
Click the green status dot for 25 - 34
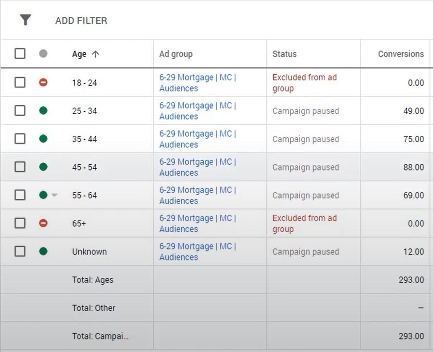[43, 111]
